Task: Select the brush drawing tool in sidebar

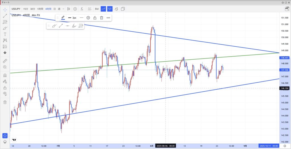Action: (5, 28)
